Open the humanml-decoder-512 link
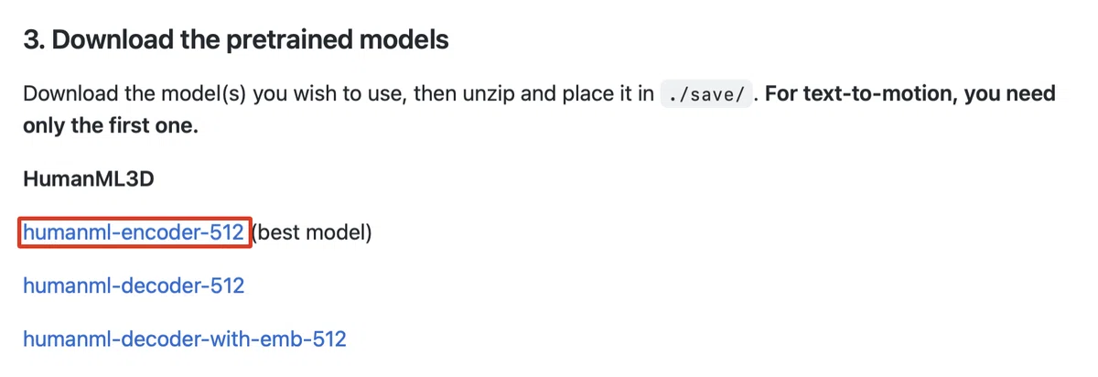 pos(134,285)
